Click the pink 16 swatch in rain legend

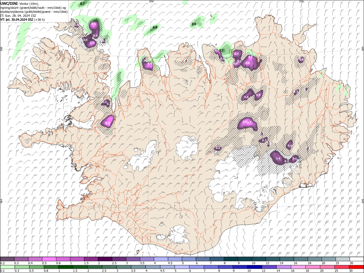click(x=298, y=267)
